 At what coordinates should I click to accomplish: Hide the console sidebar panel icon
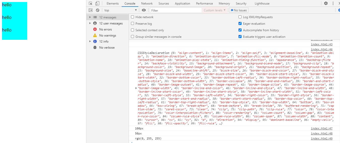point(91,10)
